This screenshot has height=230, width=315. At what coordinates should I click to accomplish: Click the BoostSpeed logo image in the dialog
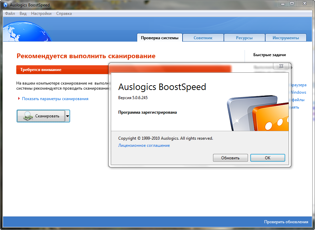click(258, 113)
